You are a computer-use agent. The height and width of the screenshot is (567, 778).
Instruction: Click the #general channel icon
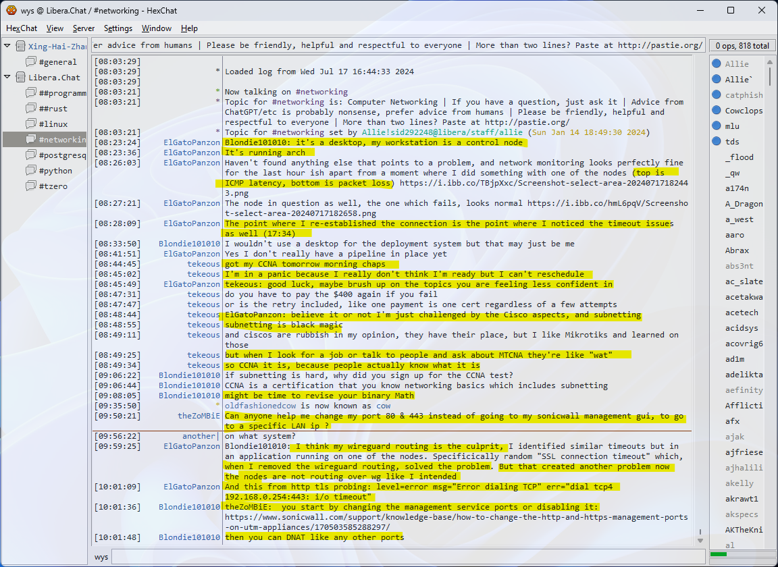pyautogui.click(x=31, y=62)
